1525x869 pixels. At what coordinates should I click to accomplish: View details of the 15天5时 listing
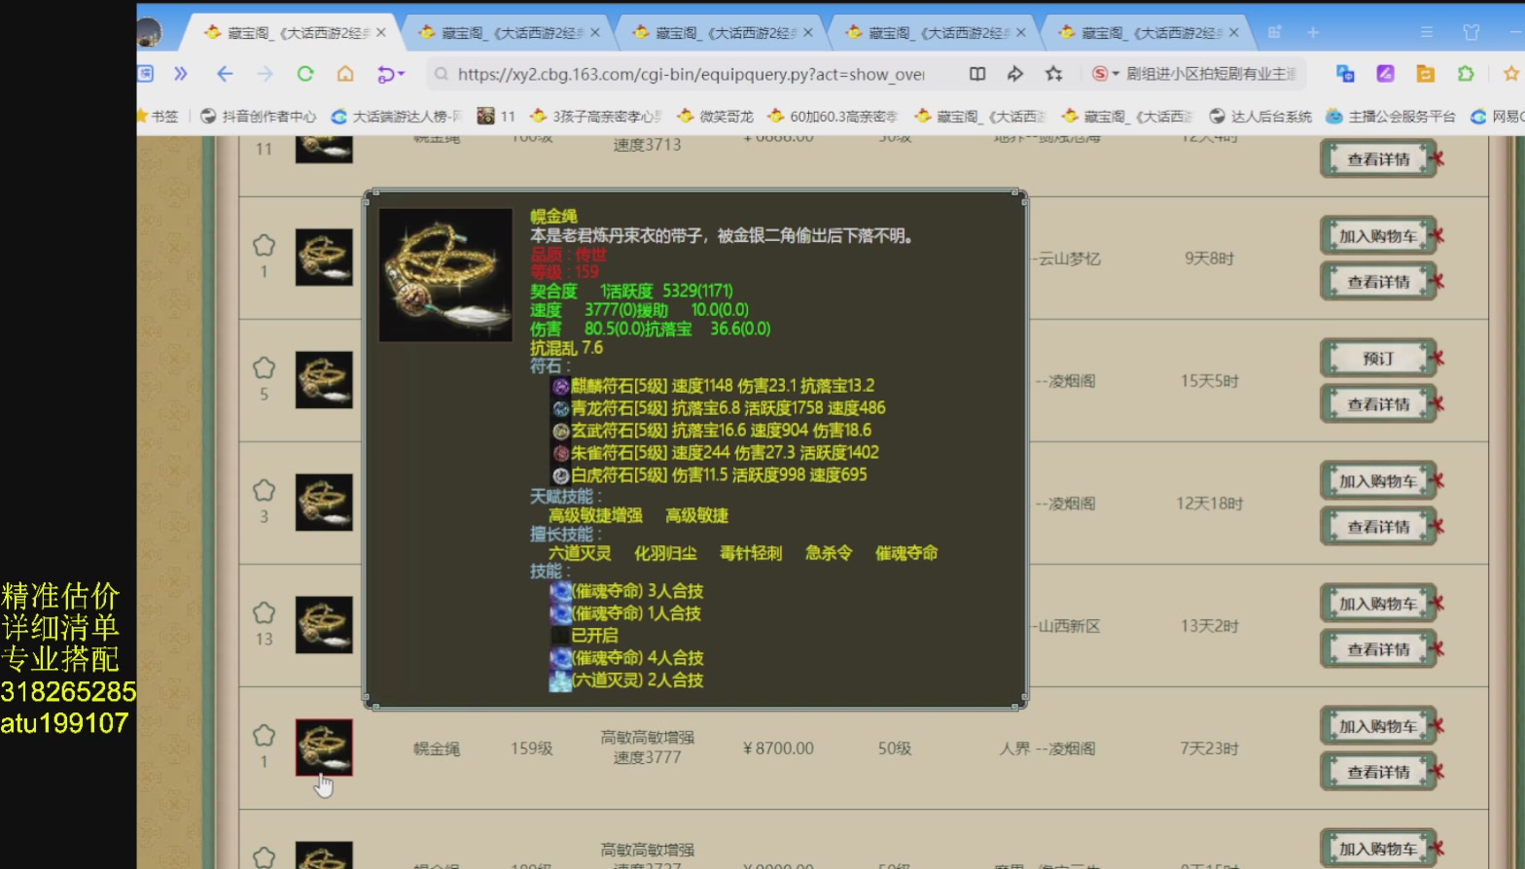(x=1378, y=404)
